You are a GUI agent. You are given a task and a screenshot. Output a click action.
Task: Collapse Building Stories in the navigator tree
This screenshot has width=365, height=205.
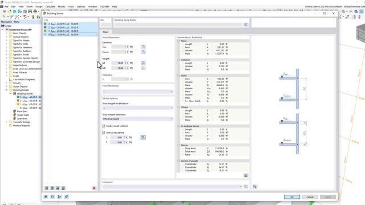[10, 93]
